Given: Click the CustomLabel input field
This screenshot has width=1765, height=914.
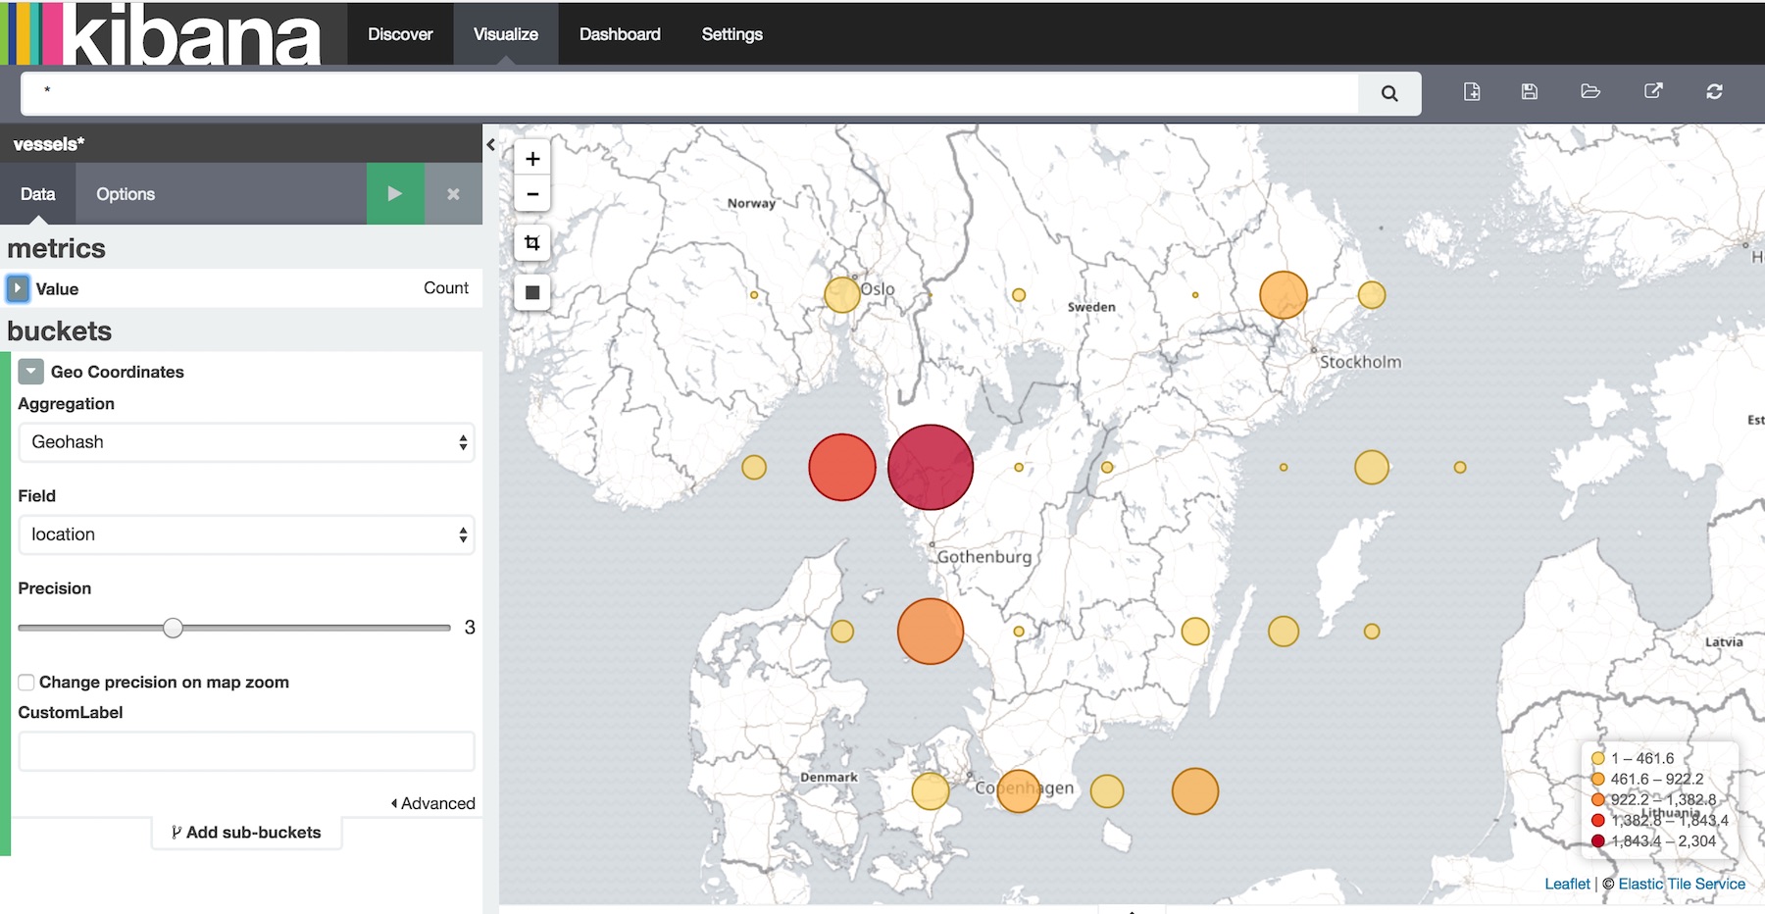Looking at the screenshot, I should (246, 751).
